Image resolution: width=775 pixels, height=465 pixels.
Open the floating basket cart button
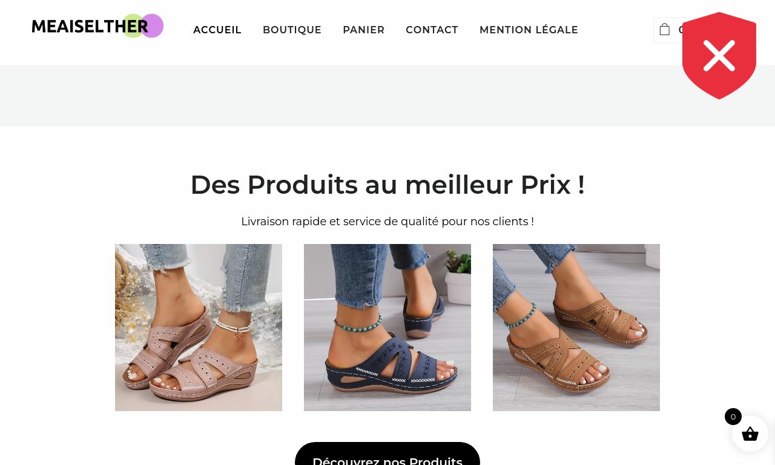click(750, 434)
